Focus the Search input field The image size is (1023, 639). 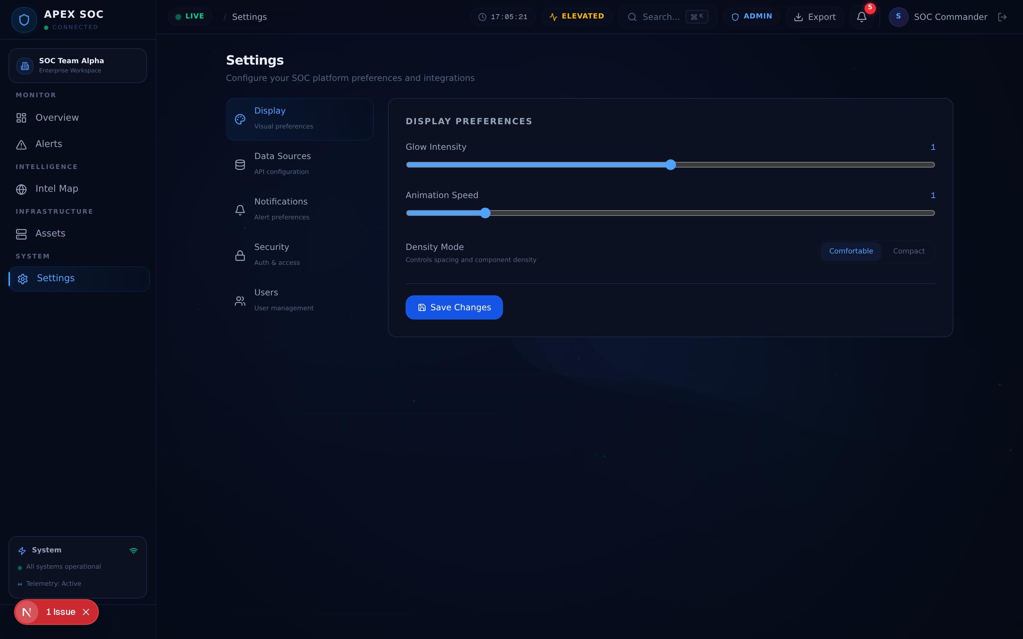tap(667, 17)
